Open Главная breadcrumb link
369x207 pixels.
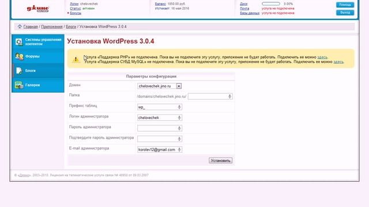[x=31, y=26]
